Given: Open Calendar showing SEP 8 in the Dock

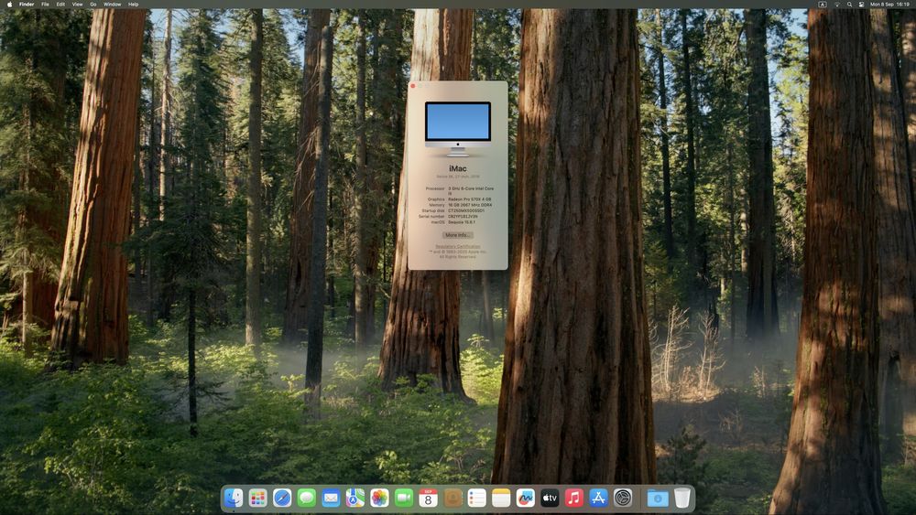Looking at the screenshot, I should point(428,498).
